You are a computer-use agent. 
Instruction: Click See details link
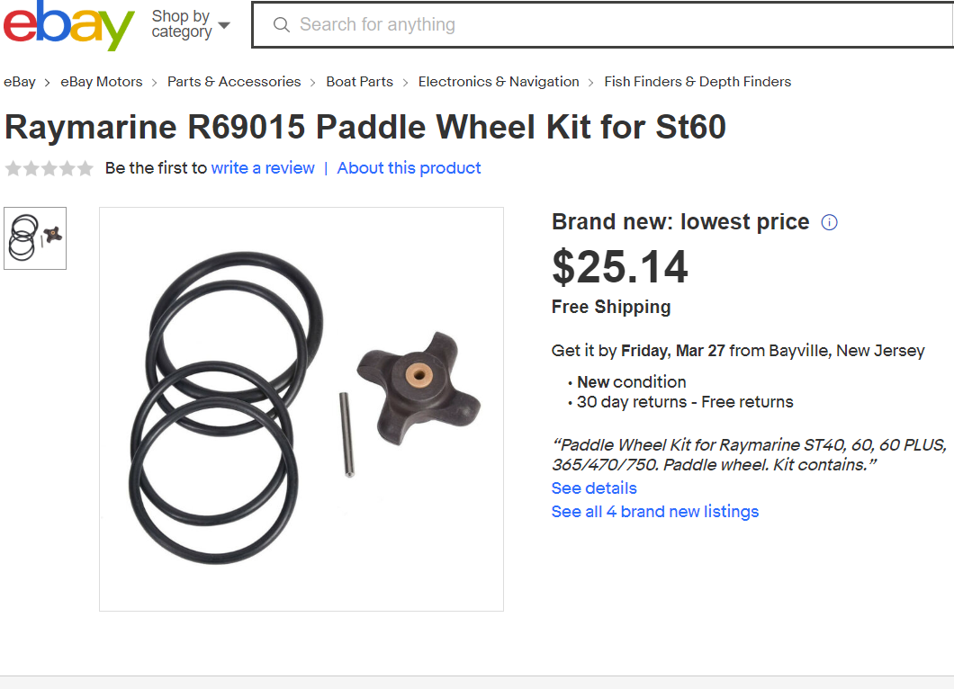pos(594,488)
